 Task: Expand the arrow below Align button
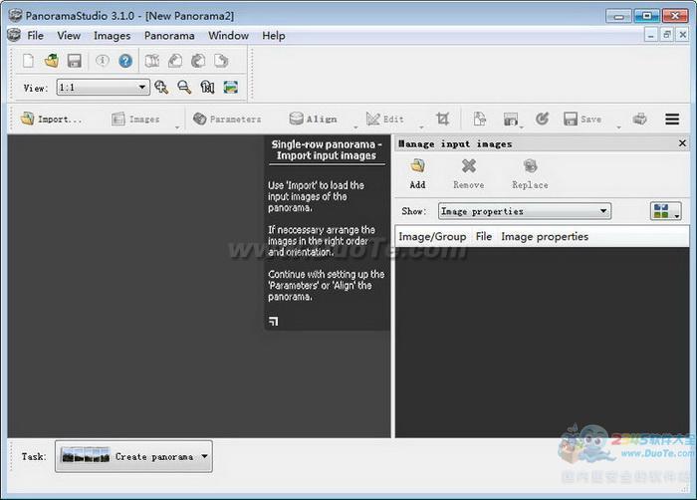(x=355, y=128)
